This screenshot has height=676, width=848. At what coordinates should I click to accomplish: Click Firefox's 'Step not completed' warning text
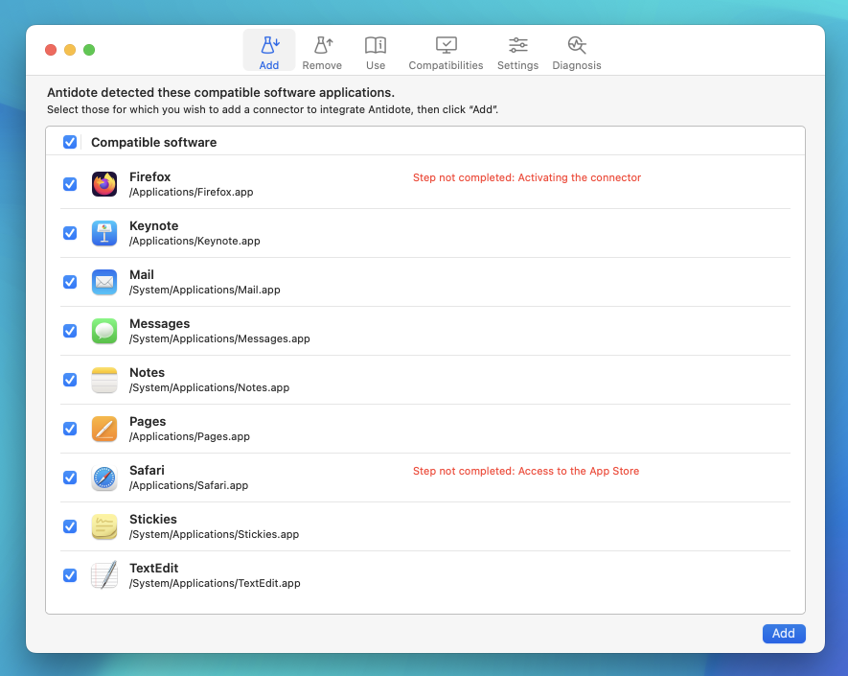[x=526, y=177]
